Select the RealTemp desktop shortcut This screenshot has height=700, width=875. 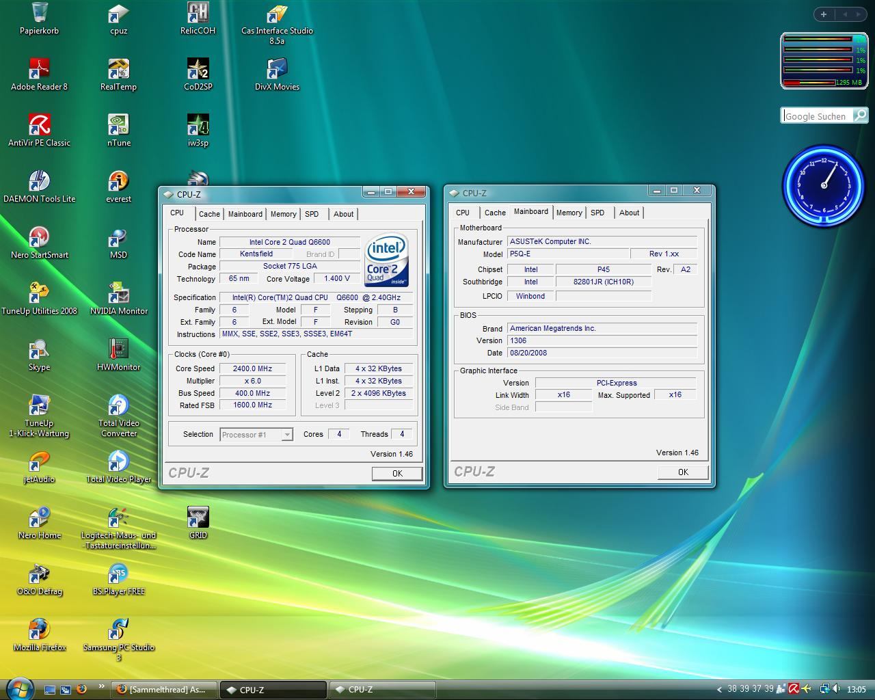coord(118,75)
